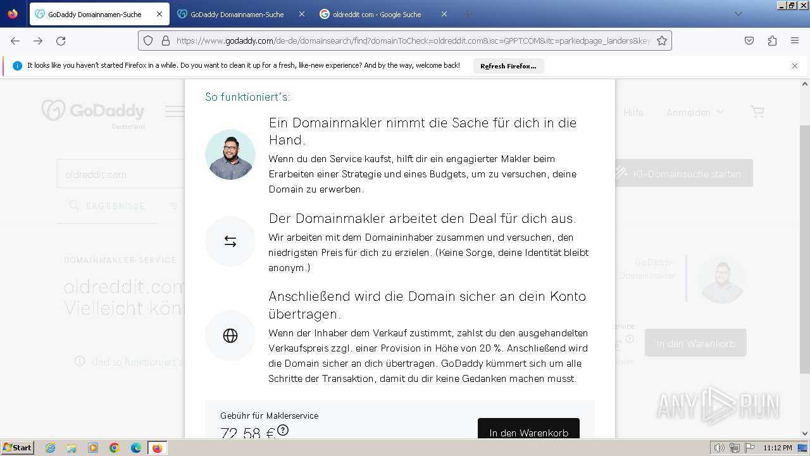Close the Google Suche tab

(444, 14)
